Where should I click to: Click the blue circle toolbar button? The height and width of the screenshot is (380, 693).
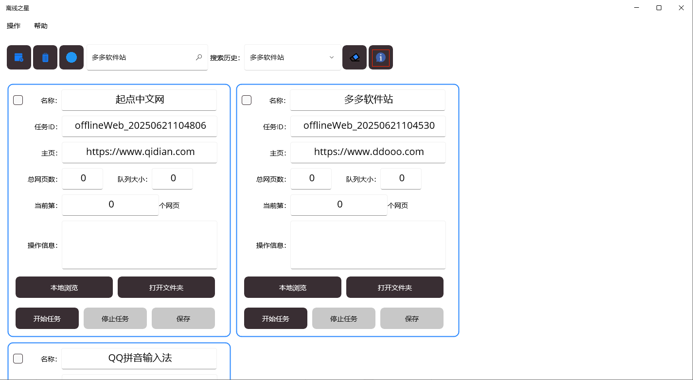point(71,57)
